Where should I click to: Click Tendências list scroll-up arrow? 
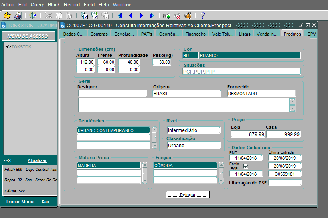click(154, 130)
